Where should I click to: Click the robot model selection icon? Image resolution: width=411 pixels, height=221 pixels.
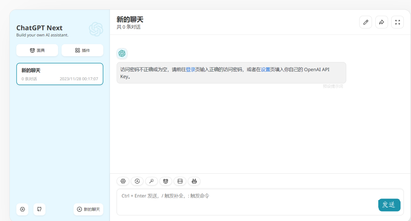point(194,181)
